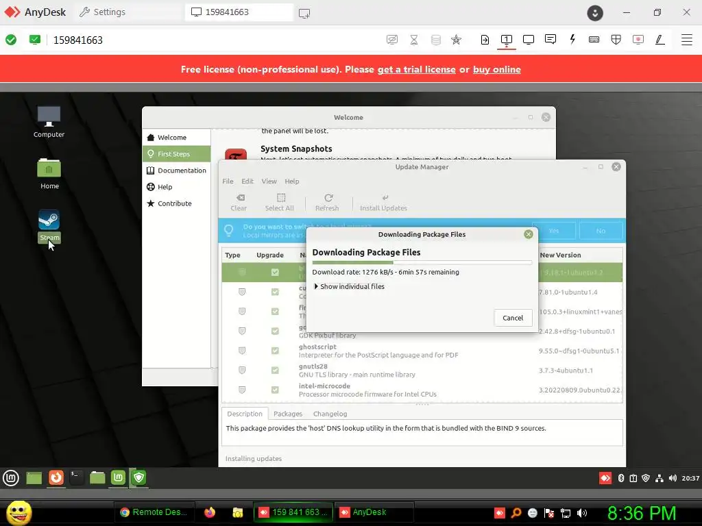
Task: Open the Edit menu in Update Manager
Action: (247, 181)
